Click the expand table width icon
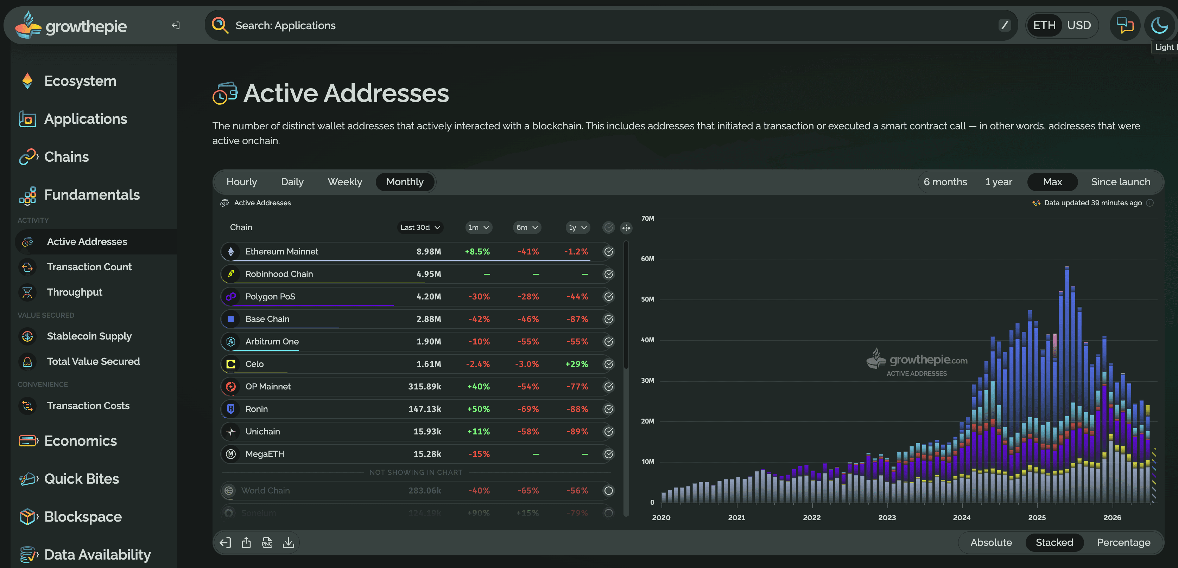This screenshot has height=568, width=1178. (626, 227)
